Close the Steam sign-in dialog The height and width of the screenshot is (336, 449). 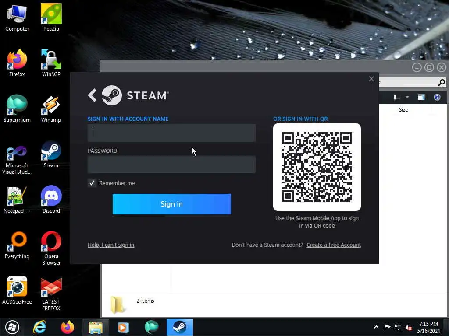point(371,79)
